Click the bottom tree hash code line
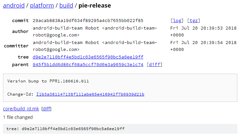The height and width of the screenshot is (136, 240). click(66, 129)
